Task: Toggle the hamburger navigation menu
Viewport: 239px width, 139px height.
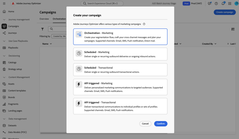Action: click(x=4, y=3)
